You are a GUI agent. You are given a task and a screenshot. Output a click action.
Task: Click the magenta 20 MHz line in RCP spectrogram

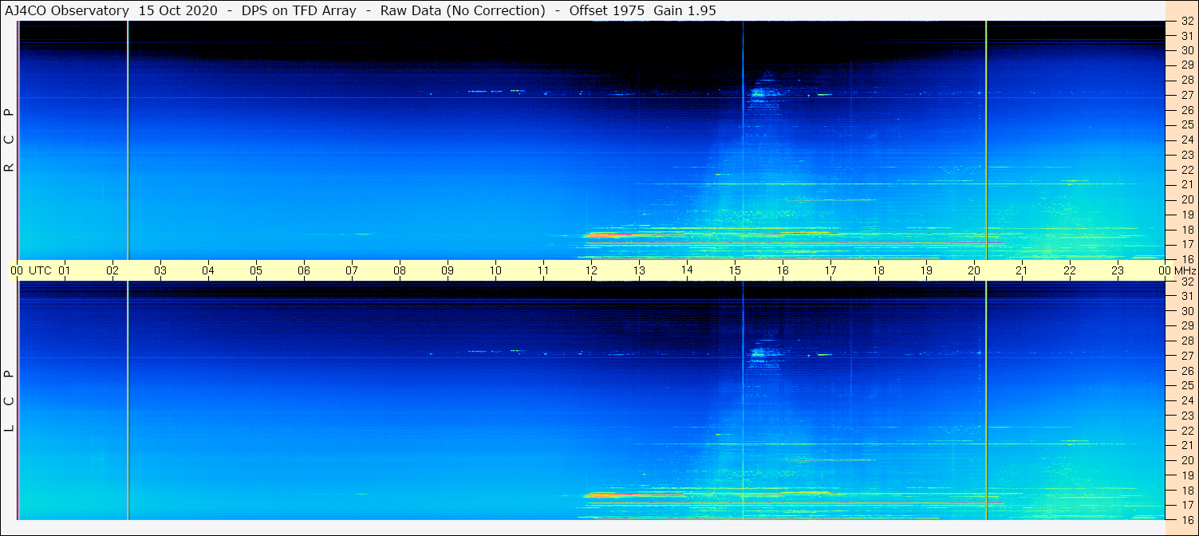pos(830,199)
